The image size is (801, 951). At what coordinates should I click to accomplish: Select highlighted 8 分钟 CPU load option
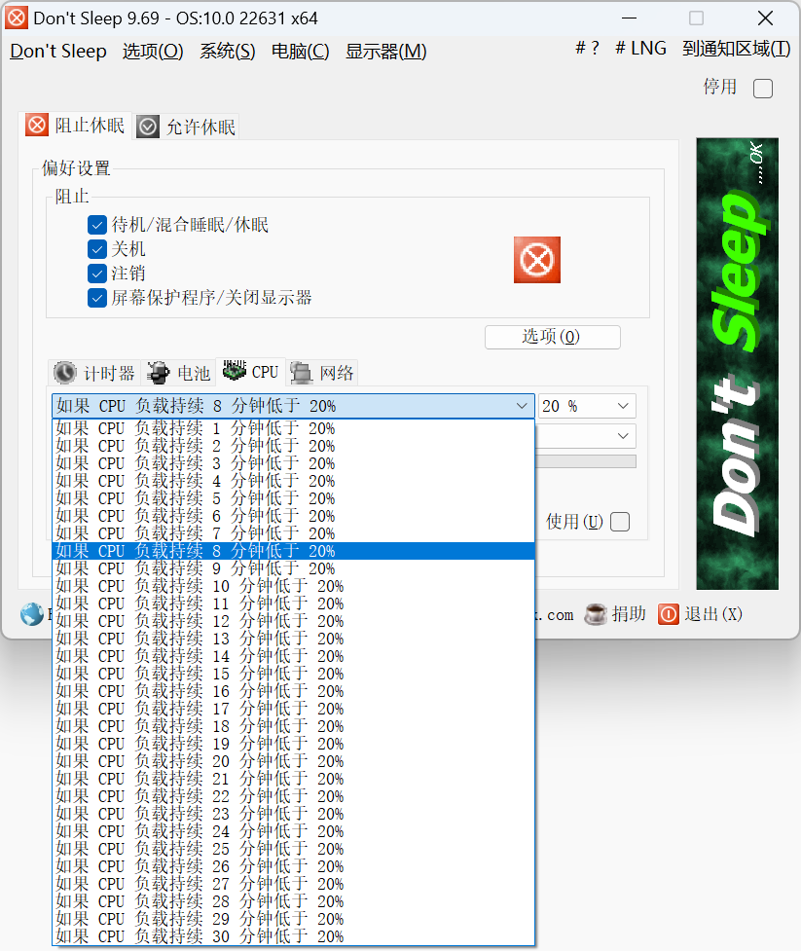(294, 551)
